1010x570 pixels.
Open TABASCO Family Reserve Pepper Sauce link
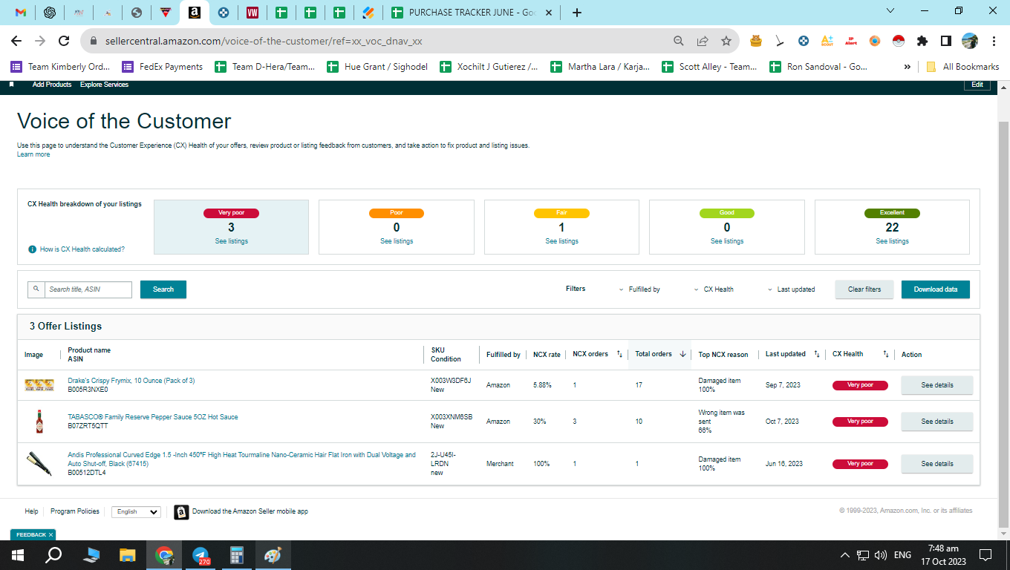[x=153, y=417]
